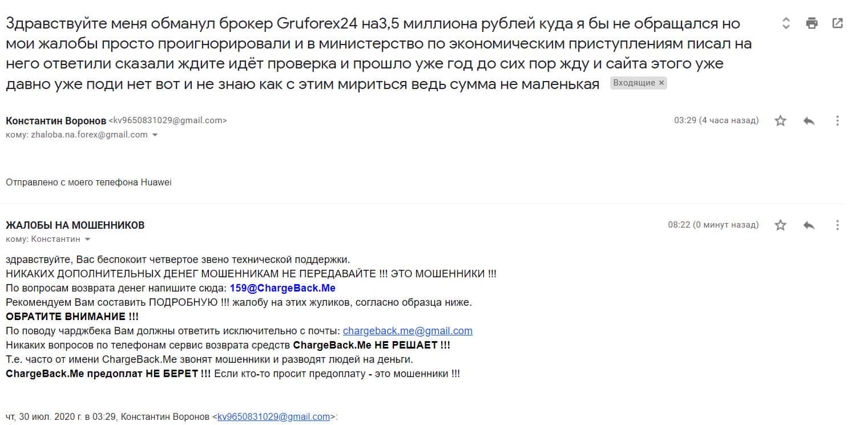Open the chargeback.me@gmail.com link
Image resolution: width=855 pixels, height=425 pixels.
click(408, 331)
